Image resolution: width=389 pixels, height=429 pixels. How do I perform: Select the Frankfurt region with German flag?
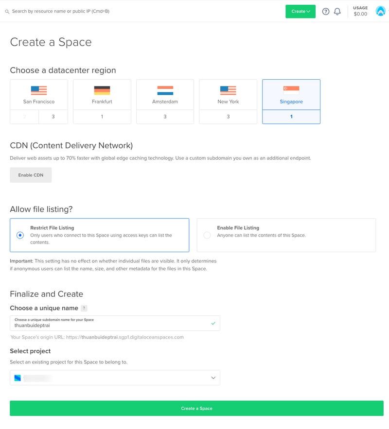tap(102, 94)
